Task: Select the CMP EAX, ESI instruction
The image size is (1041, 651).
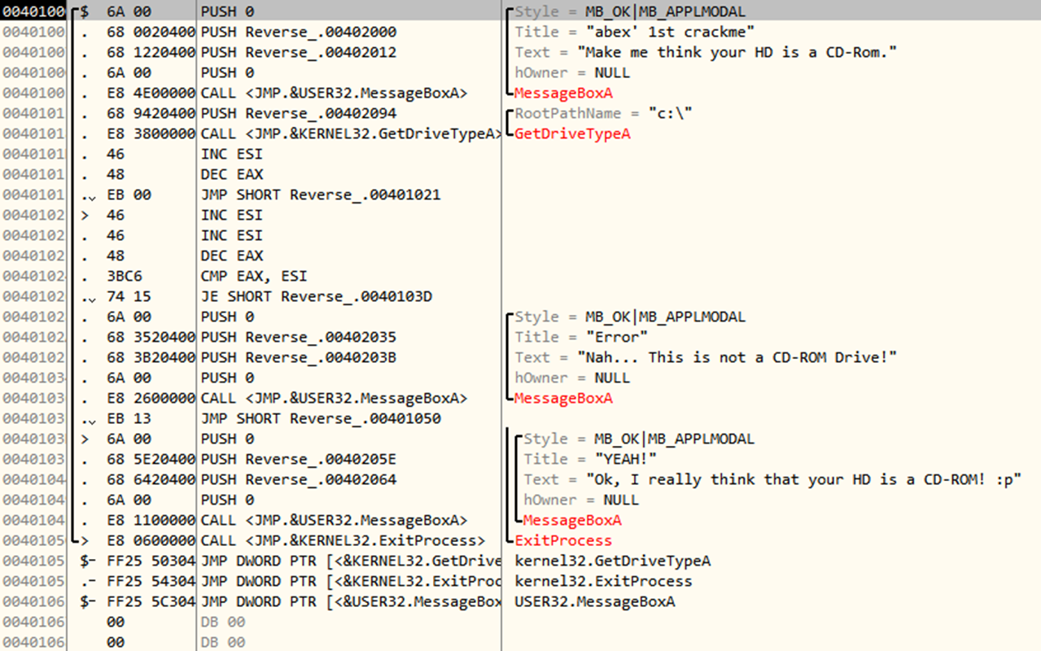Action: click(x=254, y=276)
